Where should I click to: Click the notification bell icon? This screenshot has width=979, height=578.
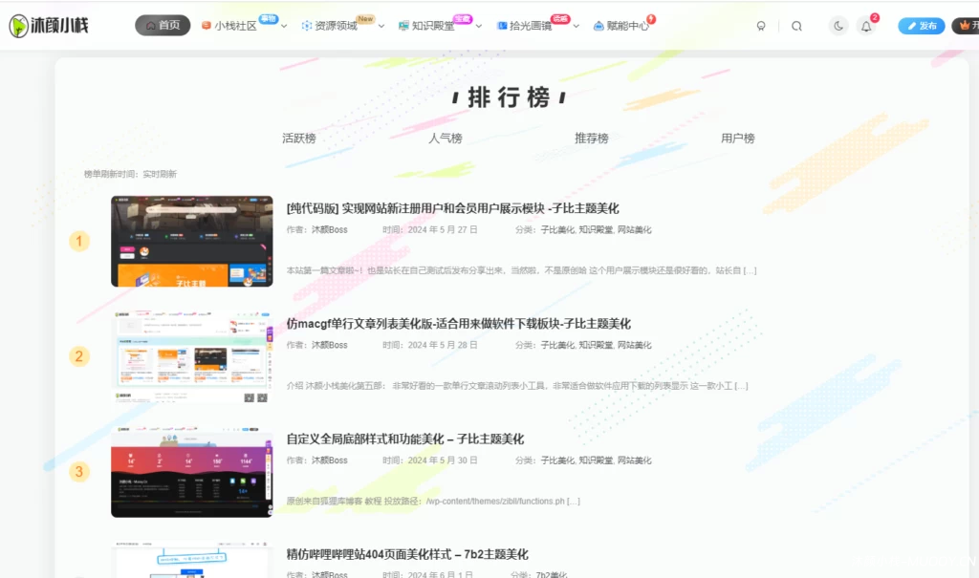tap(866, 26)
